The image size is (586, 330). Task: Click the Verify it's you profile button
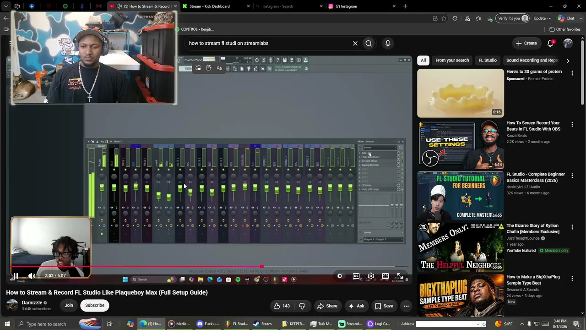513,18
